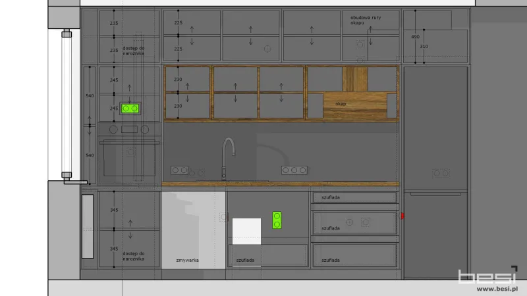Click the 'obudowa rury okapu' label
This screenshot has width=527, height=296.
[366, 20]
